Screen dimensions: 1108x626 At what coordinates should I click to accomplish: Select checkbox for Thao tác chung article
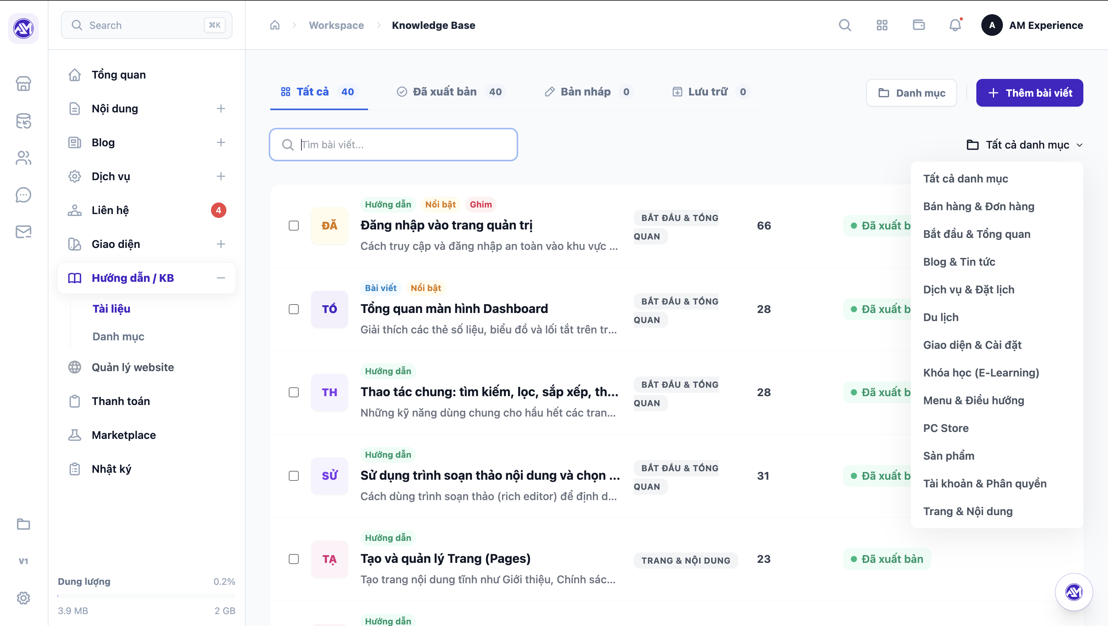pyautogui.click(x=294, y=392)
